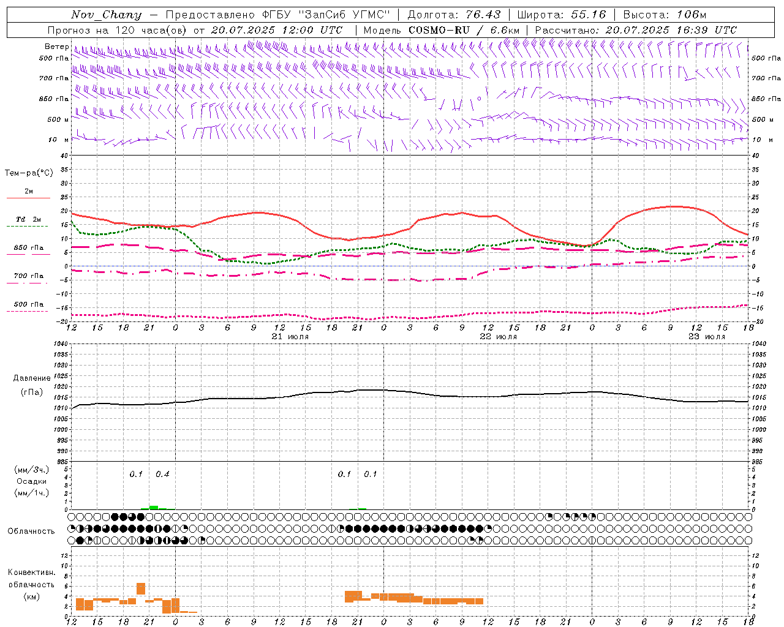Image resolution: width=784 pixels, height=627 pixels.
Task: Click the station name Nov_Chany in header
Action: coord(107,15)
